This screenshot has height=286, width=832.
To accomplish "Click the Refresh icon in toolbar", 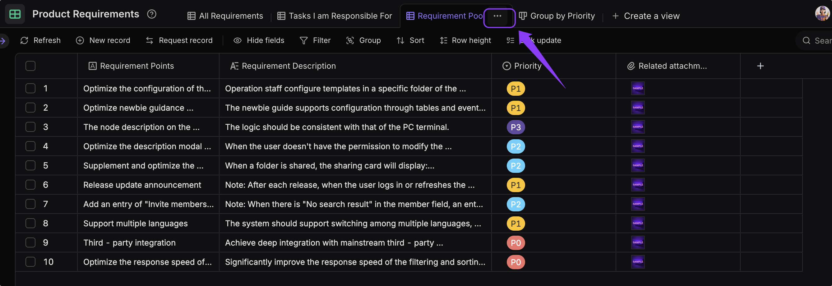I will [24, 40].
